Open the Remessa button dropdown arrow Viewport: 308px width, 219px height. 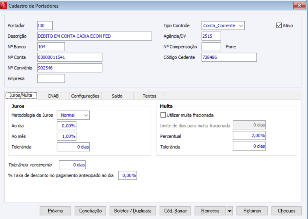pos(230,211)
